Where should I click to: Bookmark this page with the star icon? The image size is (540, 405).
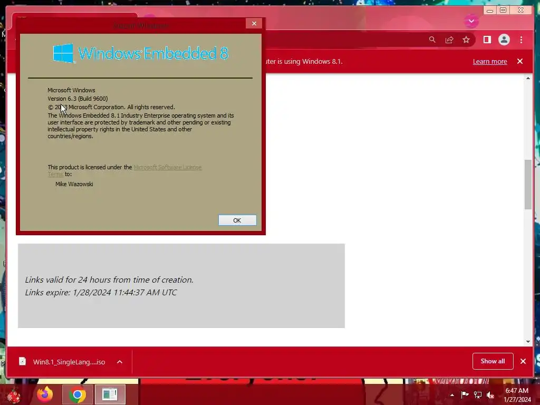coord(466,40)
